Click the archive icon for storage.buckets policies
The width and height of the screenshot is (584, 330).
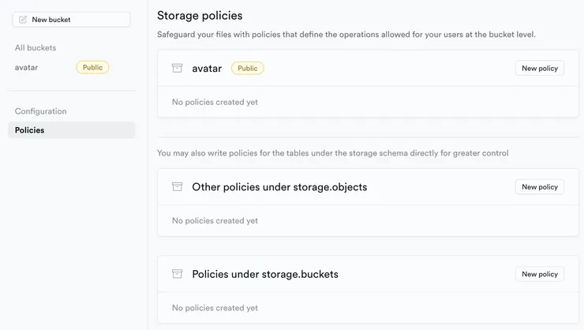point(178,274)
